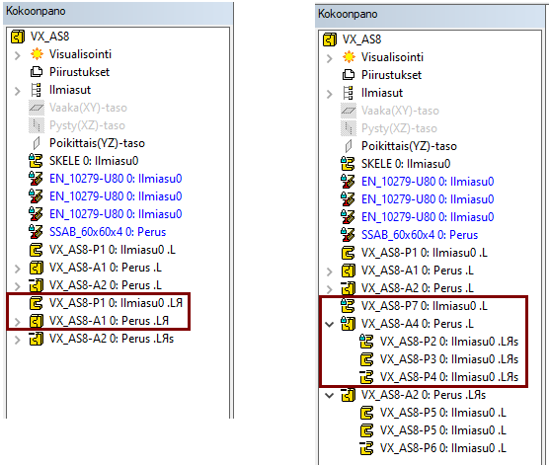
Task: Click the Visualisointi sun icon in left panel
Action: coord(37,54)
